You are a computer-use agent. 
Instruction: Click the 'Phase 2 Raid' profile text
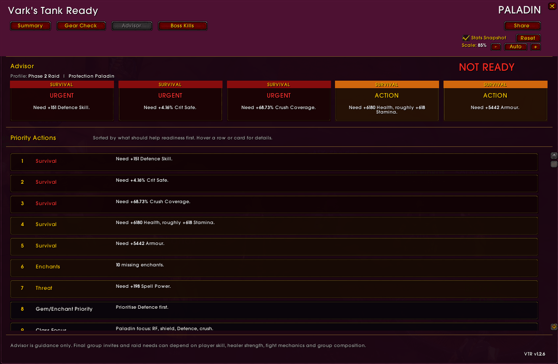44,76
